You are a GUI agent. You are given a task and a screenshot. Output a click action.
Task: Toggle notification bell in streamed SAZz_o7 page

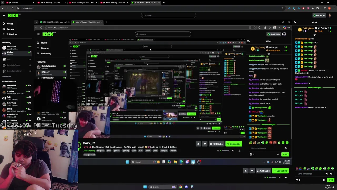pos(198,144)
